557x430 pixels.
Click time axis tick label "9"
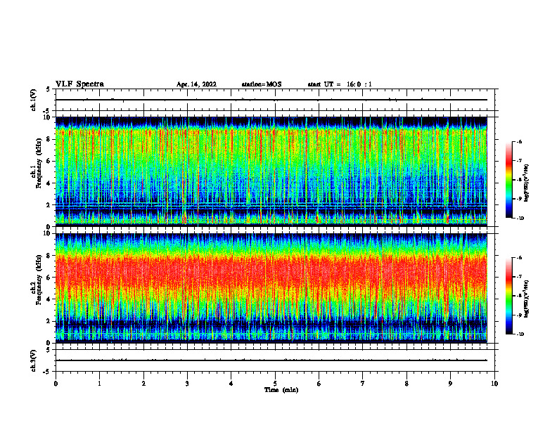[x=450, y=384]
